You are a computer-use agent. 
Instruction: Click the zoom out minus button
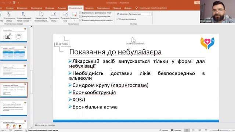[x=211, y=131]
